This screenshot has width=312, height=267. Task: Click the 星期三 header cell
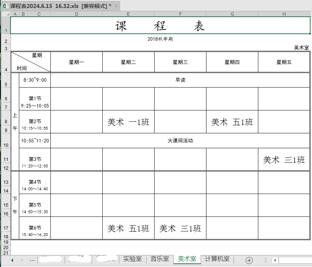pyautogui.click(x=180, y=62)
